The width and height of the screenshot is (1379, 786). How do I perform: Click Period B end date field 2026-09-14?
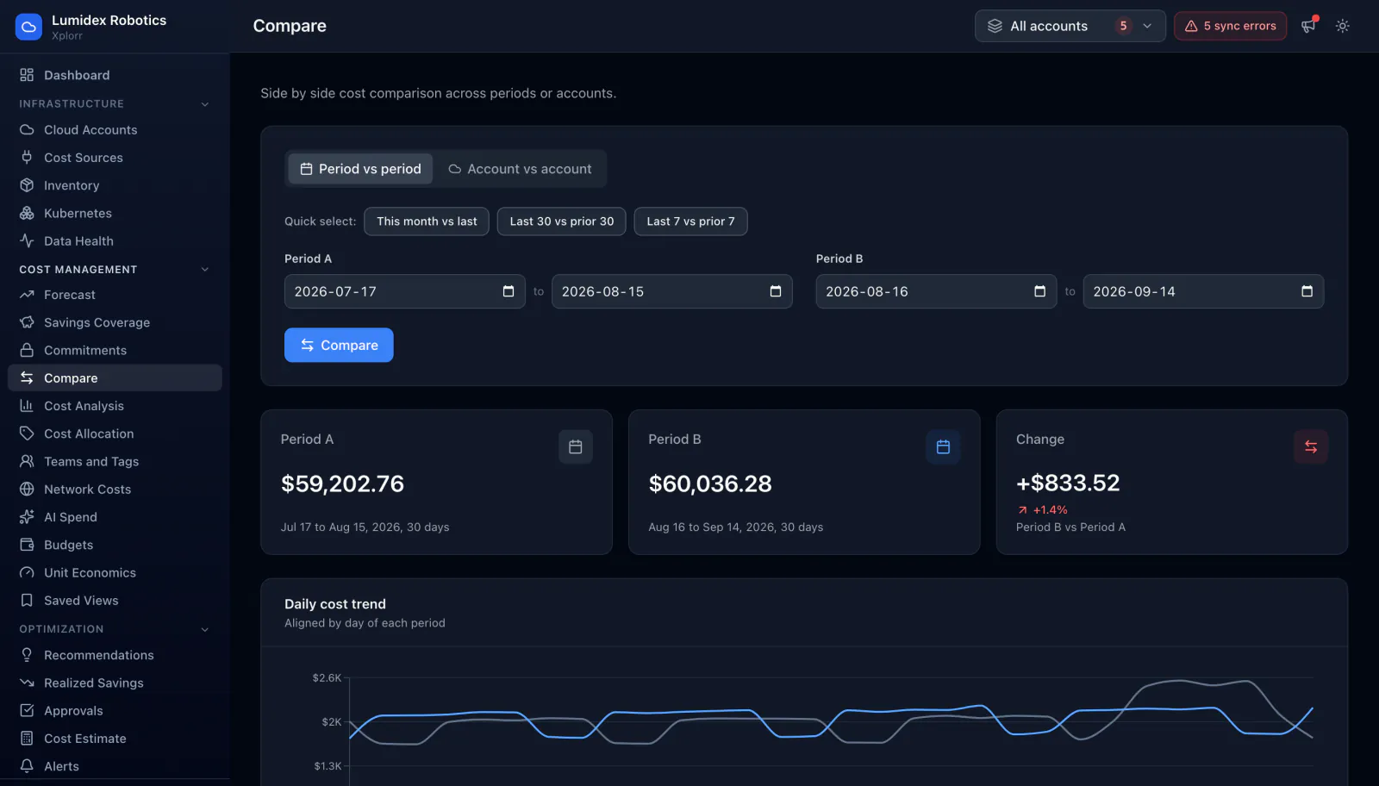tap(1203, 291)
